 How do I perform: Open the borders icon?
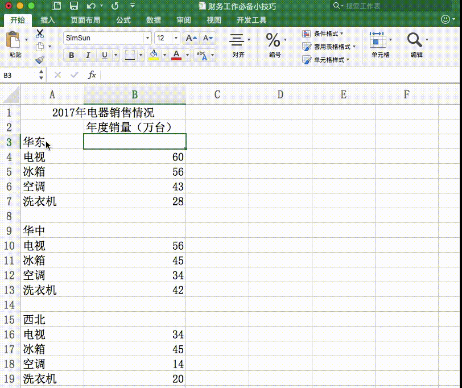point(130,55)
